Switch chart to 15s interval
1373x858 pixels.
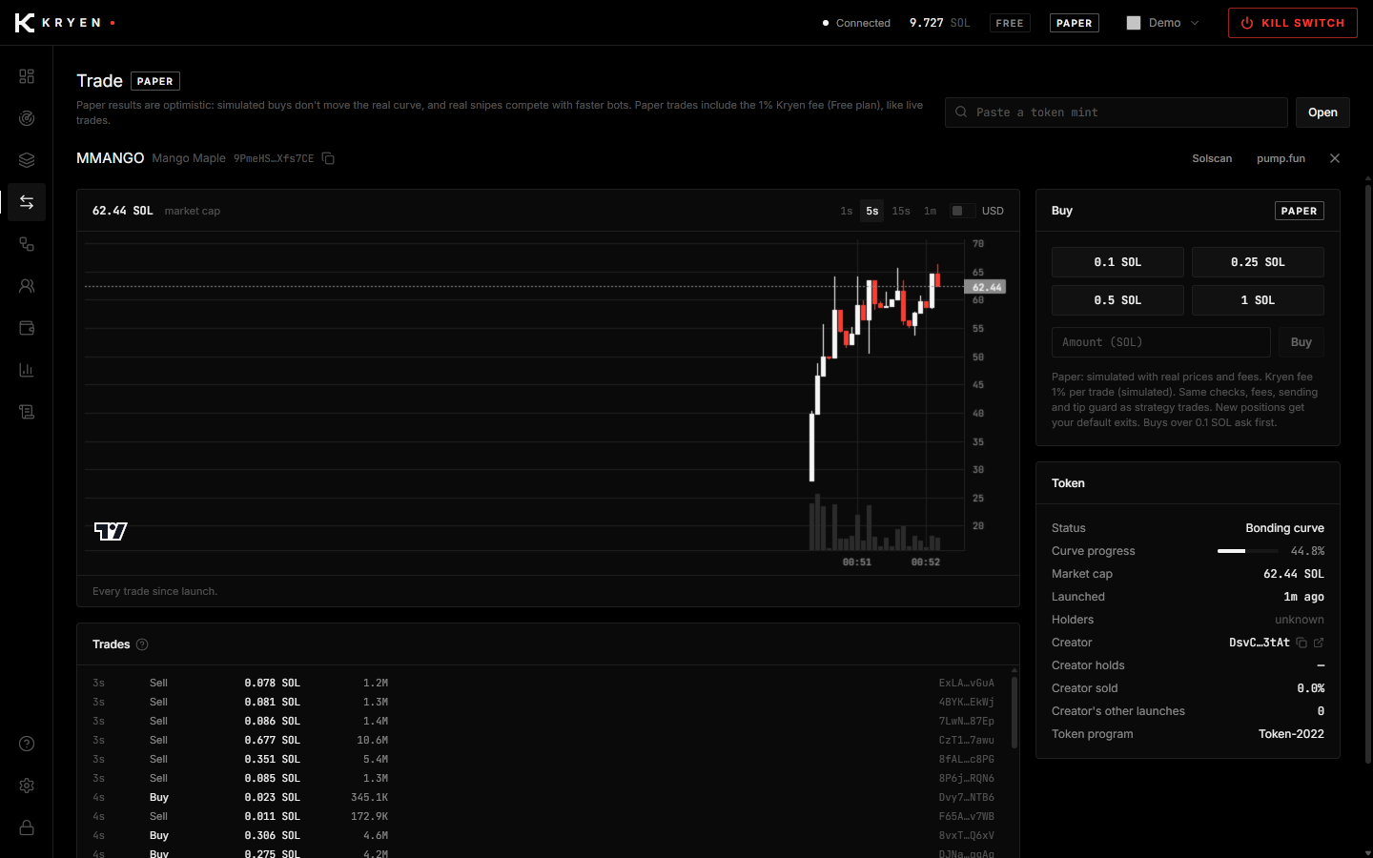pos(901,211)
